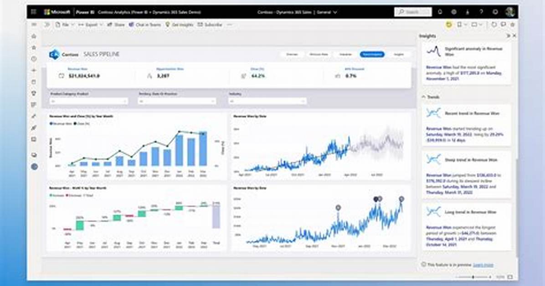Image resolution: width=545 pixels, height=286 pixels.
Task: Open the General sensitivity label dropdown
Action: coord(327,12)
